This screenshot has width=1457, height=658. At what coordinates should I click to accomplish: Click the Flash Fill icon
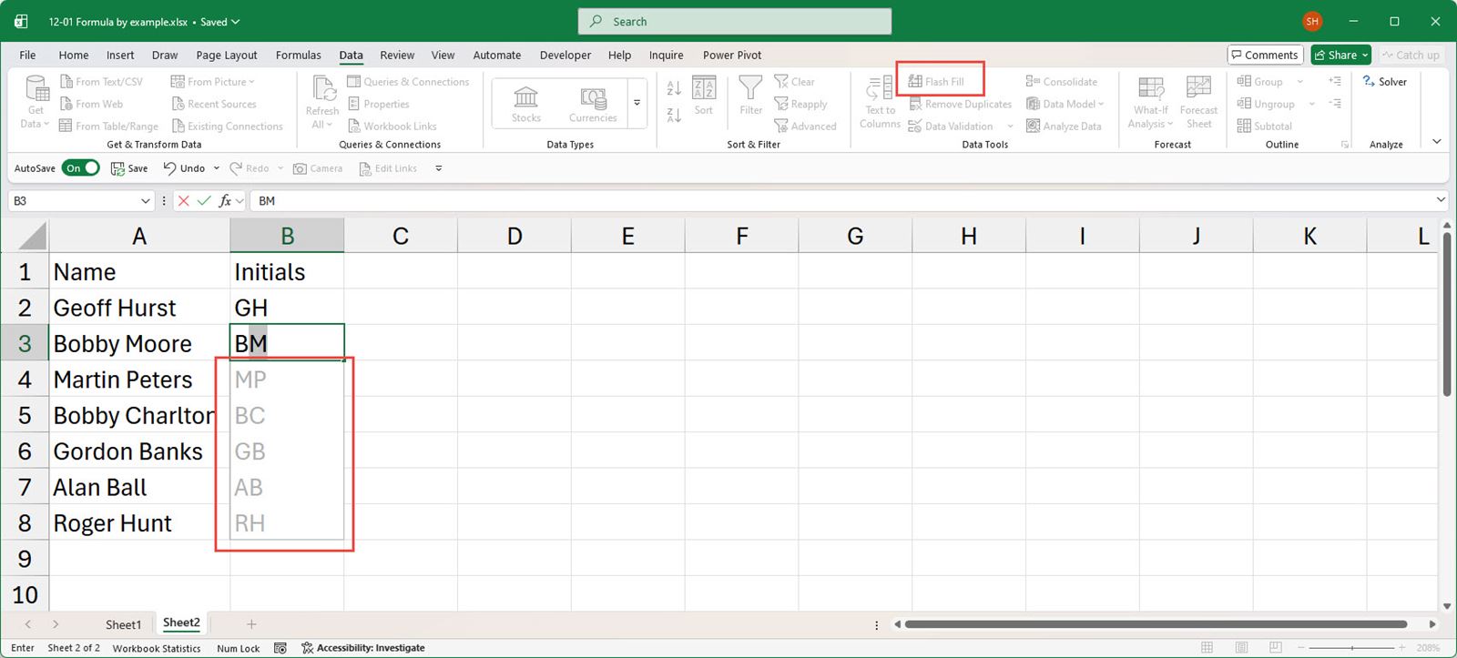[x=915, y=82]
